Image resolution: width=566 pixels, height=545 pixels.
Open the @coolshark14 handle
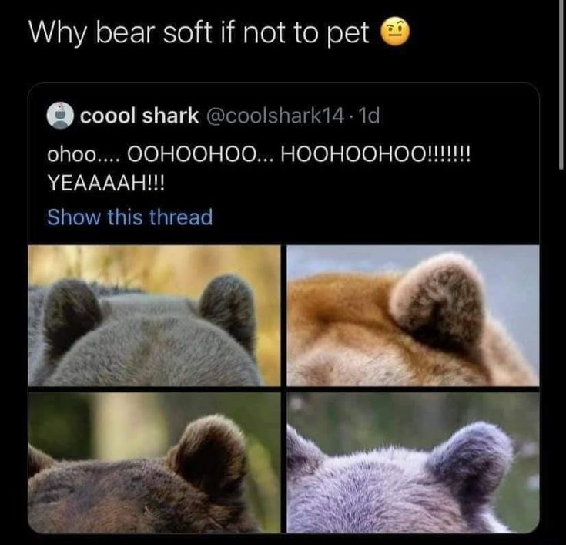pyautogui.click(x=275, y=116)
